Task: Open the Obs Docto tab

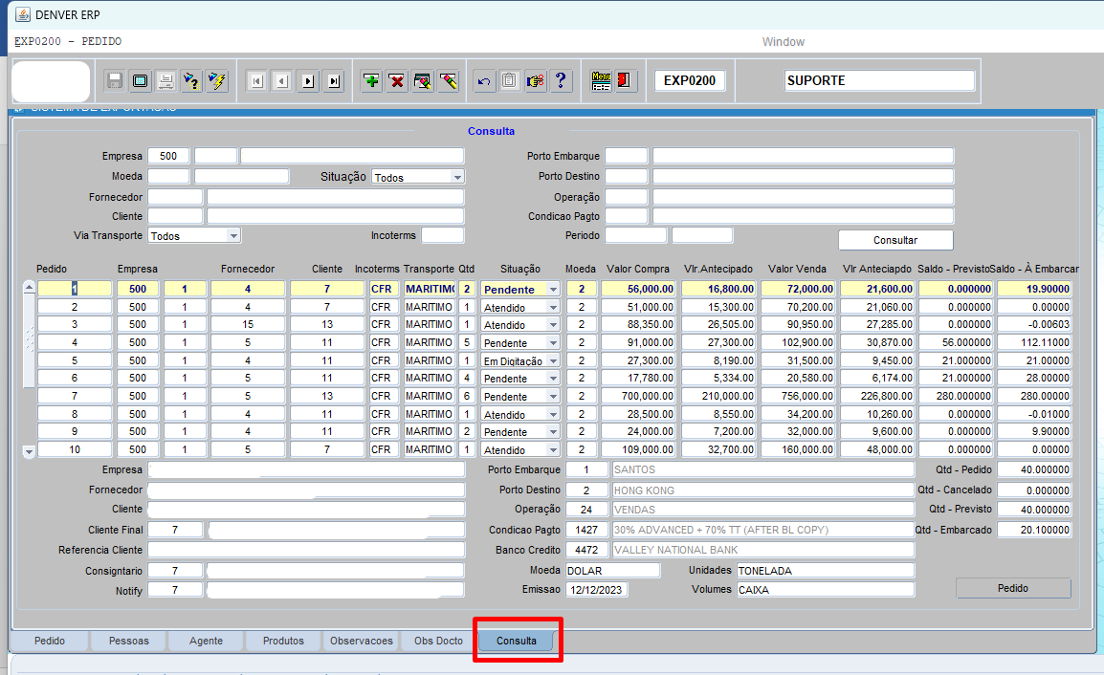Action: tap(438, 641)
